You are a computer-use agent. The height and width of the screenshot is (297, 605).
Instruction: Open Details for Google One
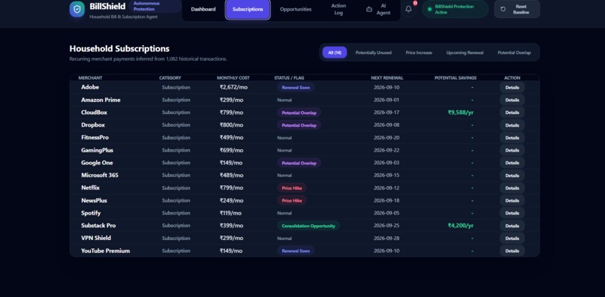tap(512, 163)
